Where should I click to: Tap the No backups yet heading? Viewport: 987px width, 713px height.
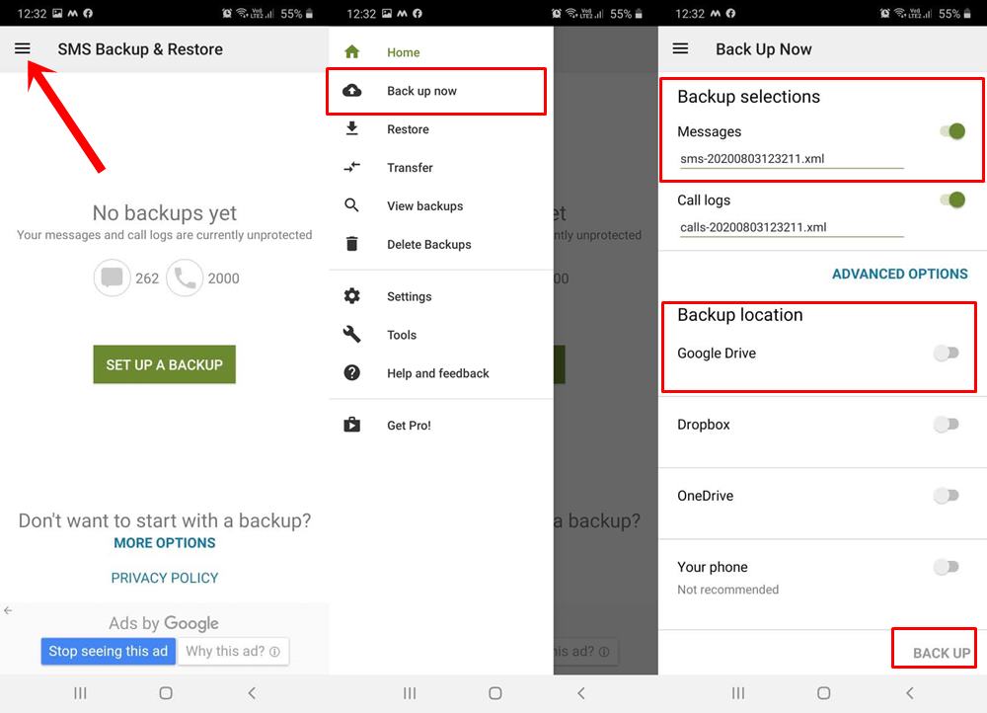(164, 213)
